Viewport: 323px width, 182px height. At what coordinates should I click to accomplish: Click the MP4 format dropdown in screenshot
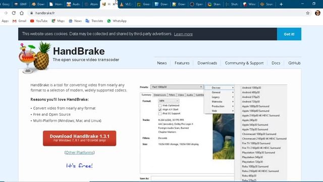pyautogui.click(x=169, y=101)
